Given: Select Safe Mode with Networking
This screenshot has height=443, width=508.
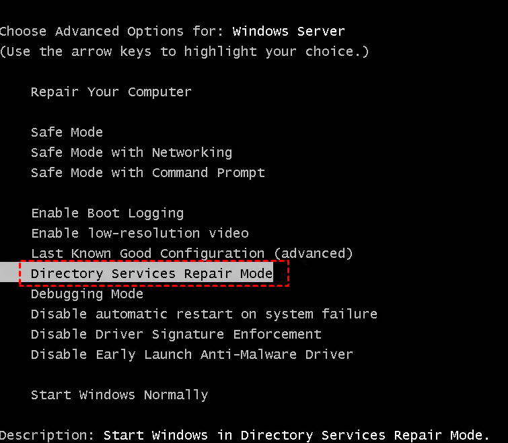Looking at the screenshot, I should tap(131, 153).
